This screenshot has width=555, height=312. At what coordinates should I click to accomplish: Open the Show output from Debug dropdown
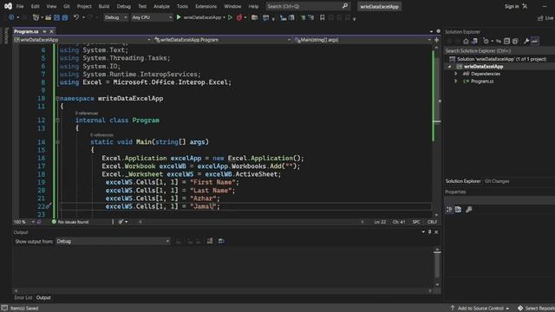113,241
